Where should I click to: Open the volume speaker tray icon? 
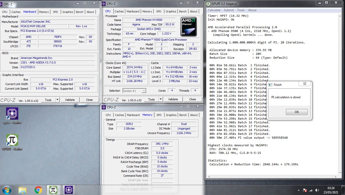click(317, 190)
